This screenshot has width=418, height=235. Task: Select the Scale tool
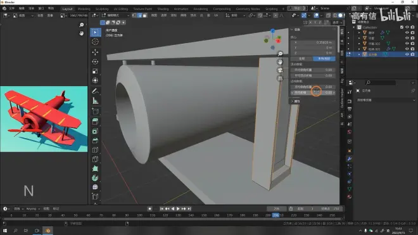(x=95, y=71)
